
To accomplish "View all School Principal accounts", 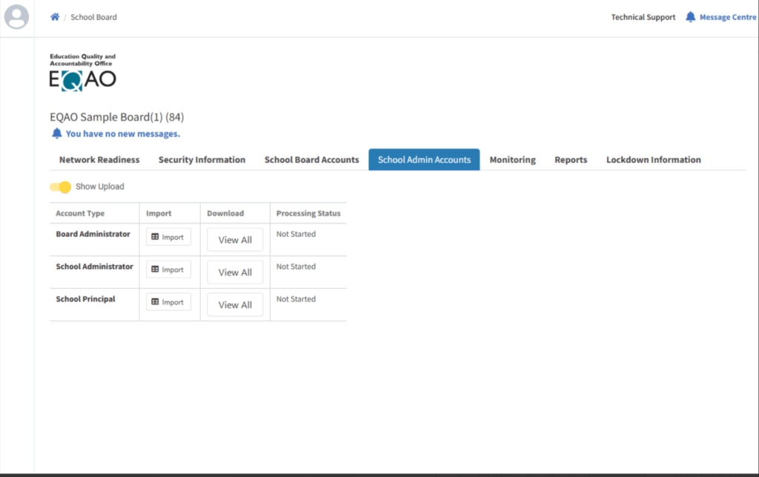I will 235,305.
